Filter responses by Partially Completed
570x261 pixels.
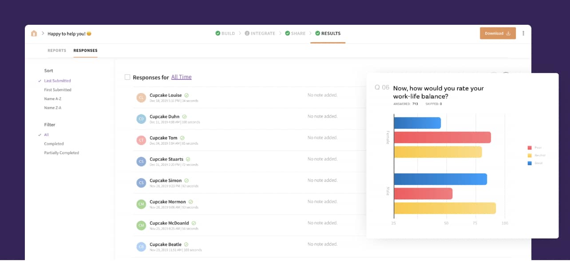click(x=61, y=153)
